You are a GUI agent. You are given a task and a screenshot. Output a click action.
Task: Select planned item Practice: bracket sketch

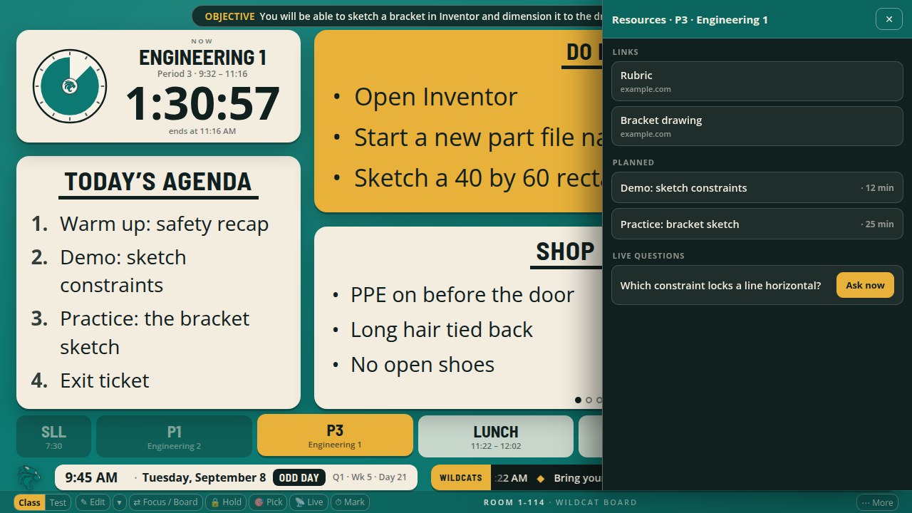(x=757, y=224)
